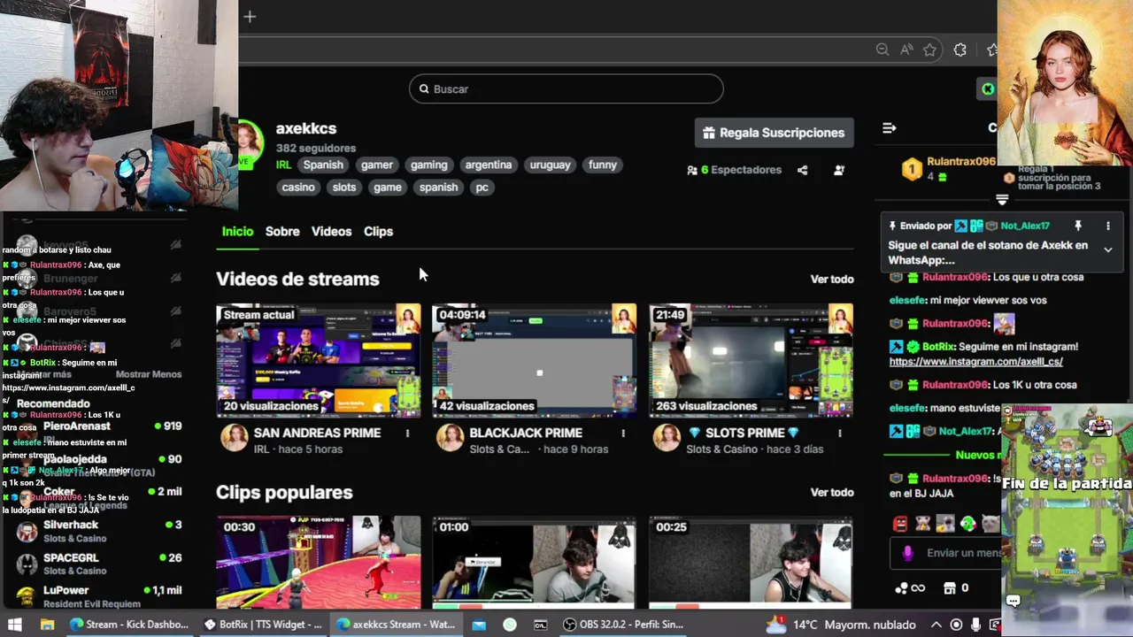Select the slots tag
The width and height of the screenshot is (1133, 637).
(x=344, y=187)
